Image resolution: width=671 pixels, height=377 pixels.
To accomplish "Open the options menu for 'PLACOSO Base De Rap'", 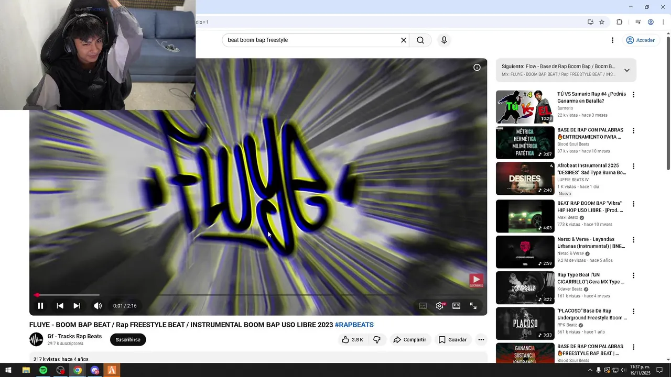I will [633, 311].
